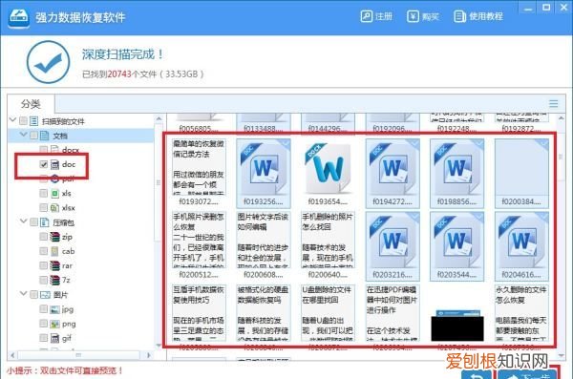Check the png checkbox

point(44,324)
